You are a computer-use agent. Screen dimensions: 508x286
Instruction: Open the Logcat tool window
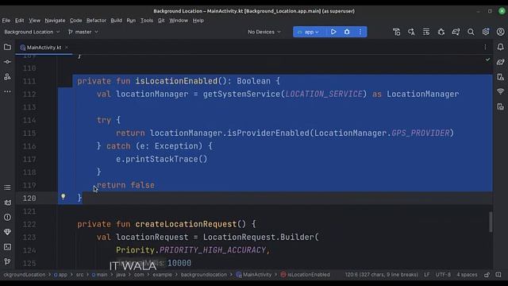point(7,203)
